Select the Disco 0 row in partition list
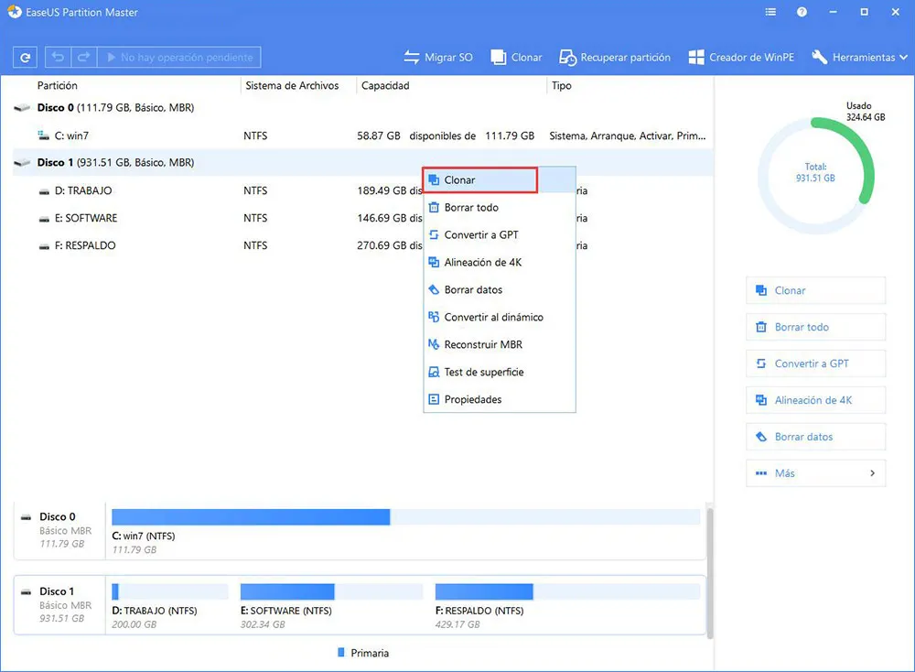This screenshot has width=915, height=672. (x=361, y=107)
